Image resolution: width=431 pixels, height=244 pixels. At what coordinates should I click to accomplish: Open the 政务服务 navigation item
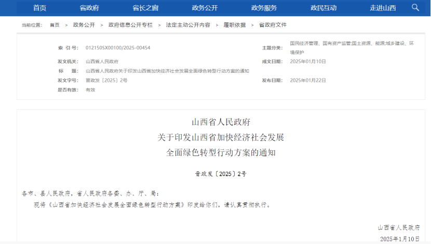pos(264,8)
